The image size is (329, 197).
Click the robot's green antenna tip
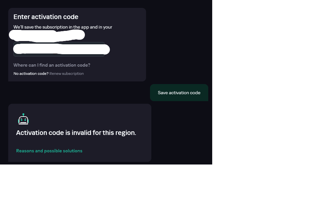click(23, 114)
